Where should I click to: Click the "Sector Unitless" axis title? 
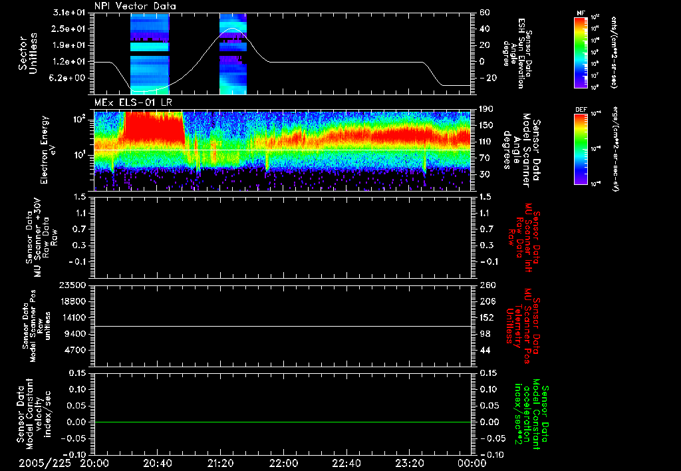[28, 53]
